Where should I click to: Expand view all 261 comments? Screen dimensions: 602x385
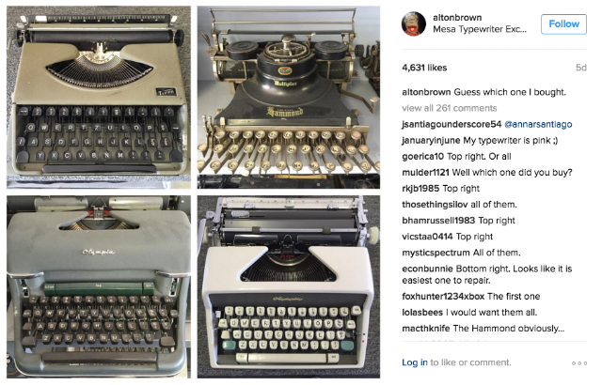tap(450, 108)
